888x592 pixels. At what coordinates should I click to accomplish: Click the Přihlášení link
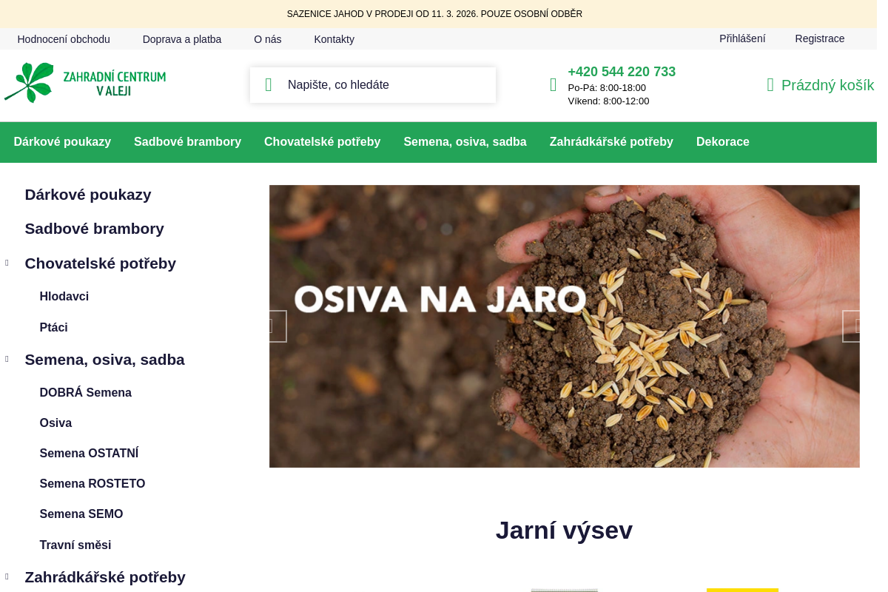pyautogui.click(x=742, y=38)
